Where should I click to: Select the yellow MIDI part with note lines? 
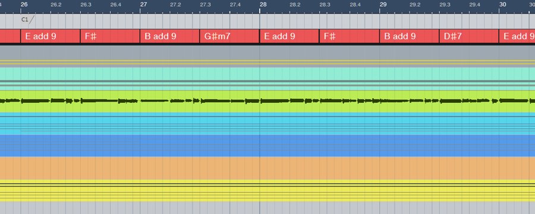(267, 190)
